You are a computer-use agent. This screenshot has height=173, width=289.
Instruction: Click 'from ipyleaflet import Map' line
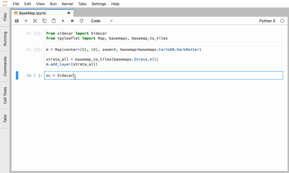[x=107, y=38]
